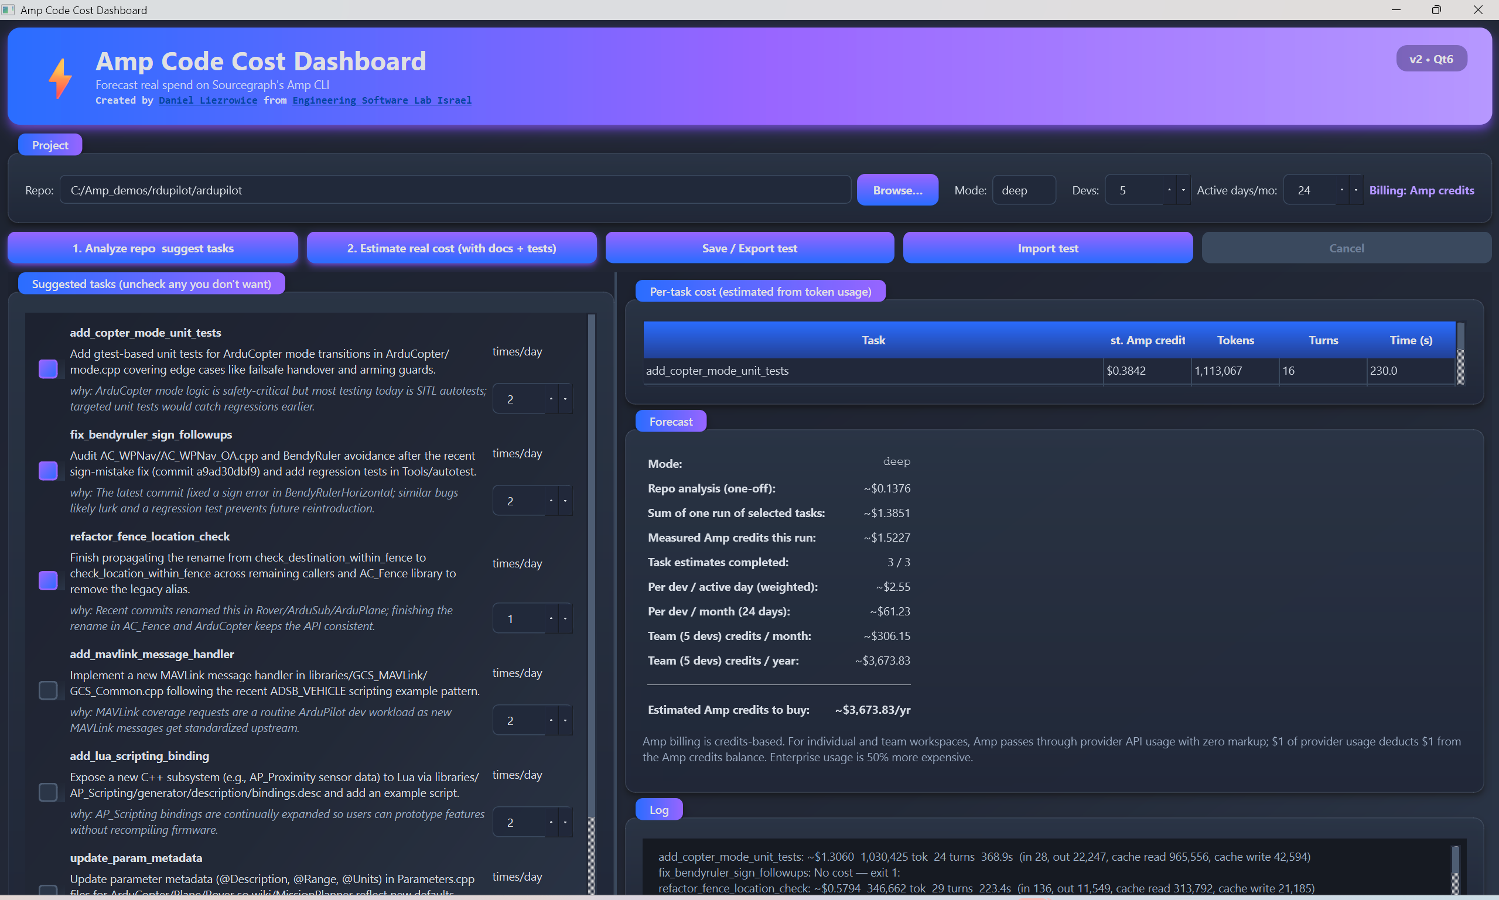Screen dimensions: 1499x900
Task: Click the add_mavlink_message_handler task title
Action: [x=152, y=655]
